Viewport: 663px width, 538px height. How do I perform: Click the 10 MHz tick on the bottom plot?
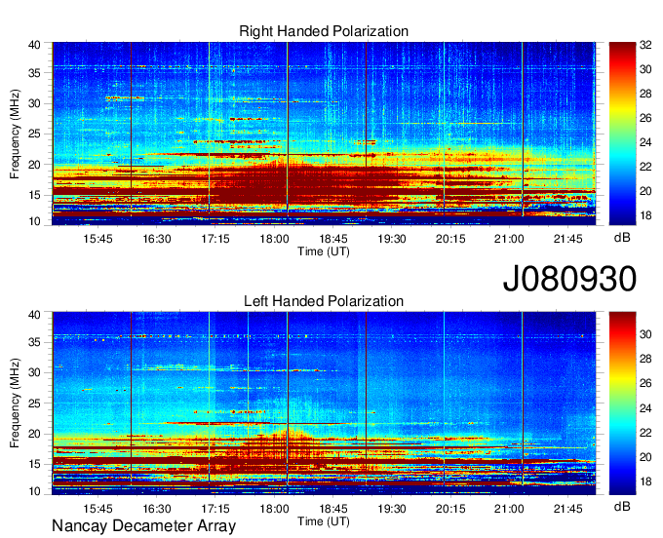34,491
